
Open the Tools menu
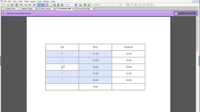[x=39, y=1]
